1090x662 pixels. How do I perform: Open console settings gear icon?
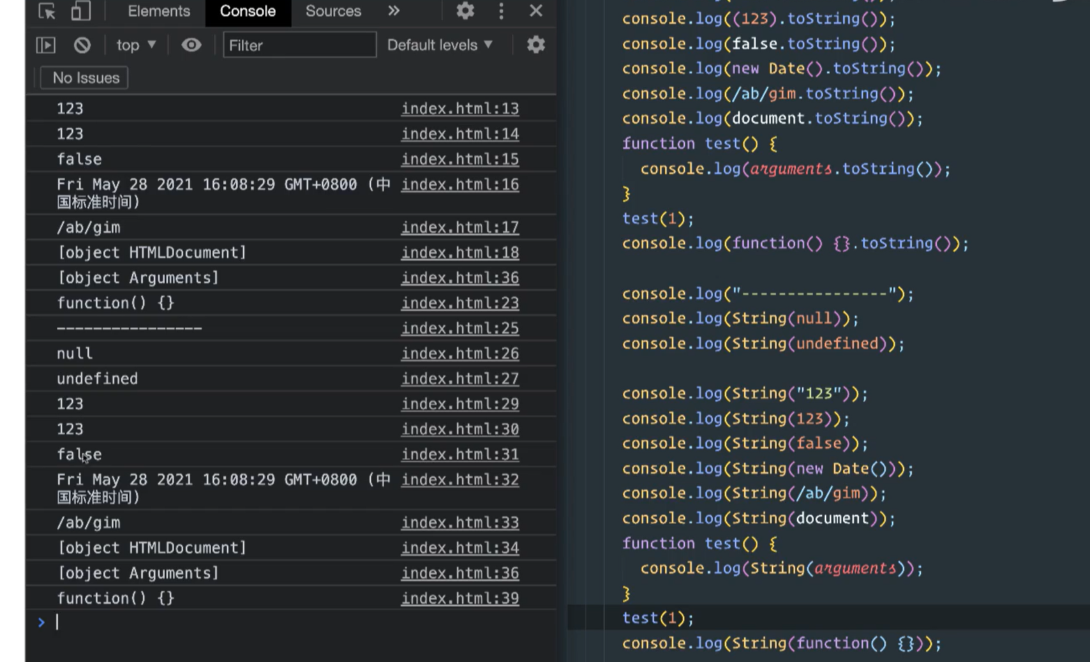coord(536,45)
